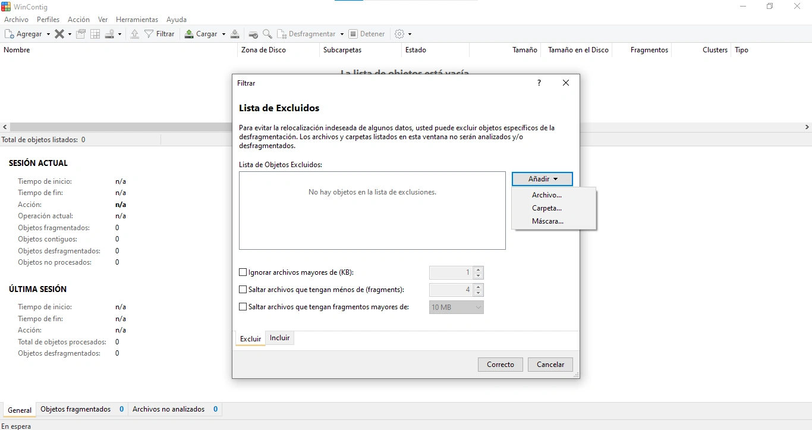This screenshot has height=430, width=812.
Task: Toggle 'Saltar archivos que tengan fragmentos mayores de'
Action: coord(243,307)
